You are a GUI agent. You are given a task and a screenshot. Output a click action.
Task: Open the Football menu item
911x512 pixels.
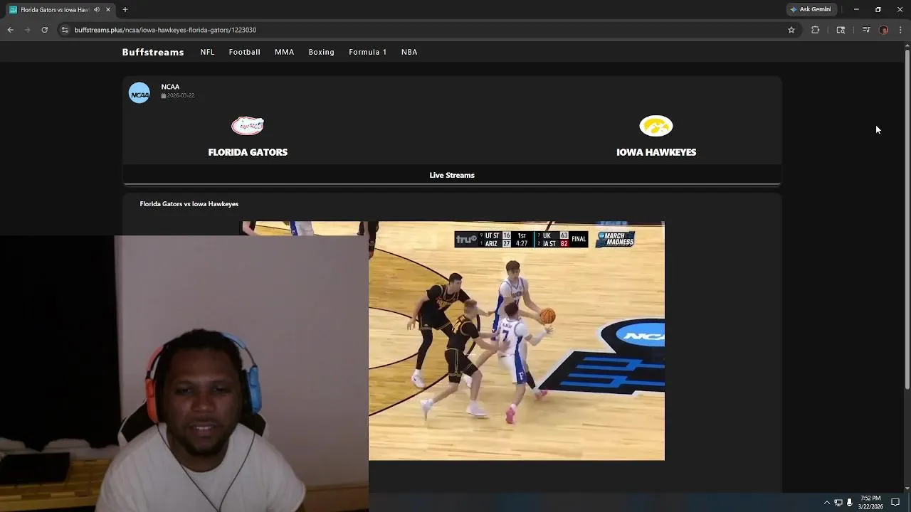pyautogui.click(x=245, y=52)
